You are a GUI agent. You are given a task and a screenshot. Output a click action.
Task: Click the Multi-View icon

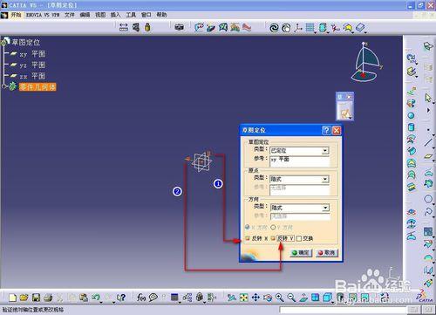315,298
